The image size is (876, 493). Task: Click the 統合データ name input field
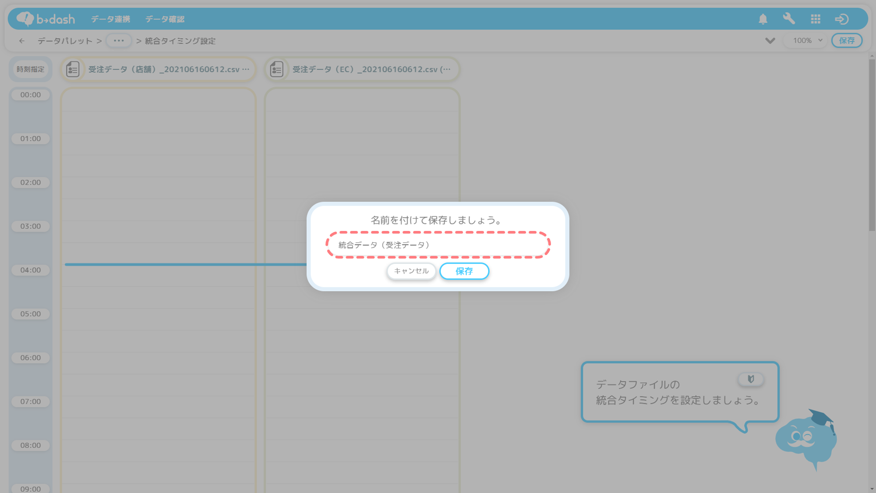pos(438,245)
